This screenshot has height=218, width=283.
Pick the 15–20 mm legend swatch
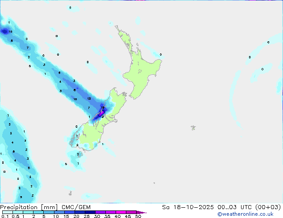69,212
